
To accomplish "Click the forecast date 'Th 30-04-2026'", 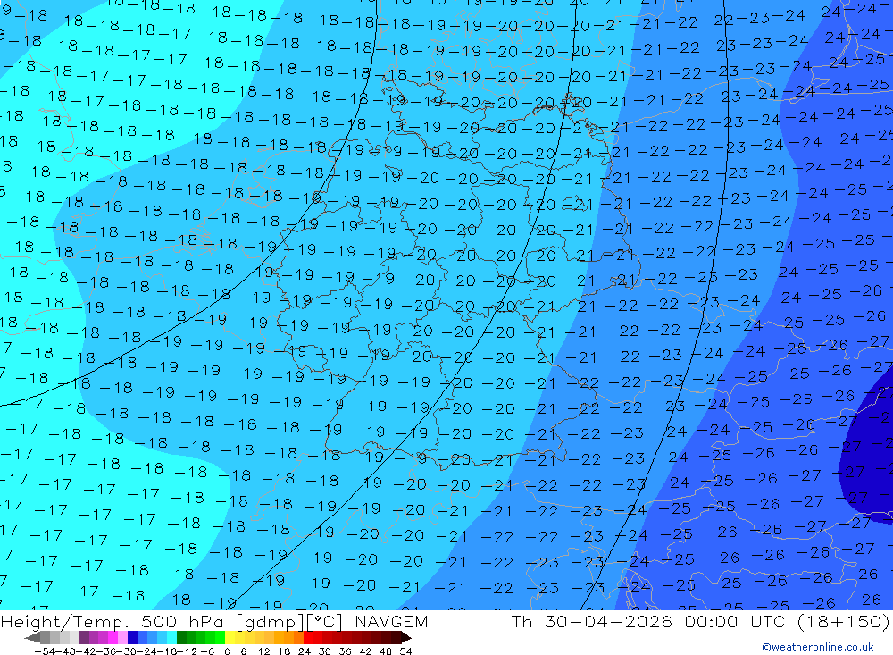I will point(592,621).
